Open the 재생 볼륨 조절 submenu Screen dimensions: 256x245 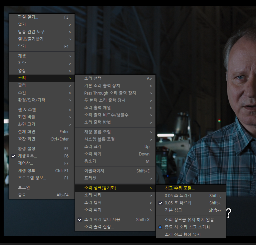click(x=115, y=132)
